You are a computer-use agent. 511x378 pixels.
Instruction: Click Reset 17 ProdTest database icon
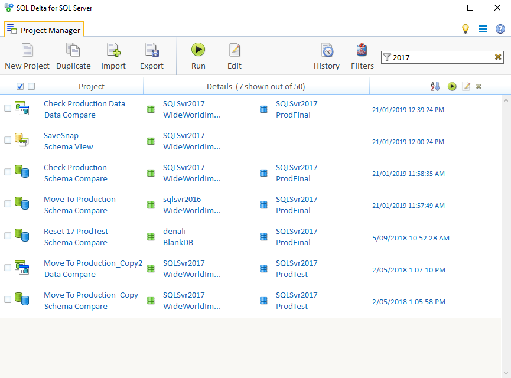(22, 236)
